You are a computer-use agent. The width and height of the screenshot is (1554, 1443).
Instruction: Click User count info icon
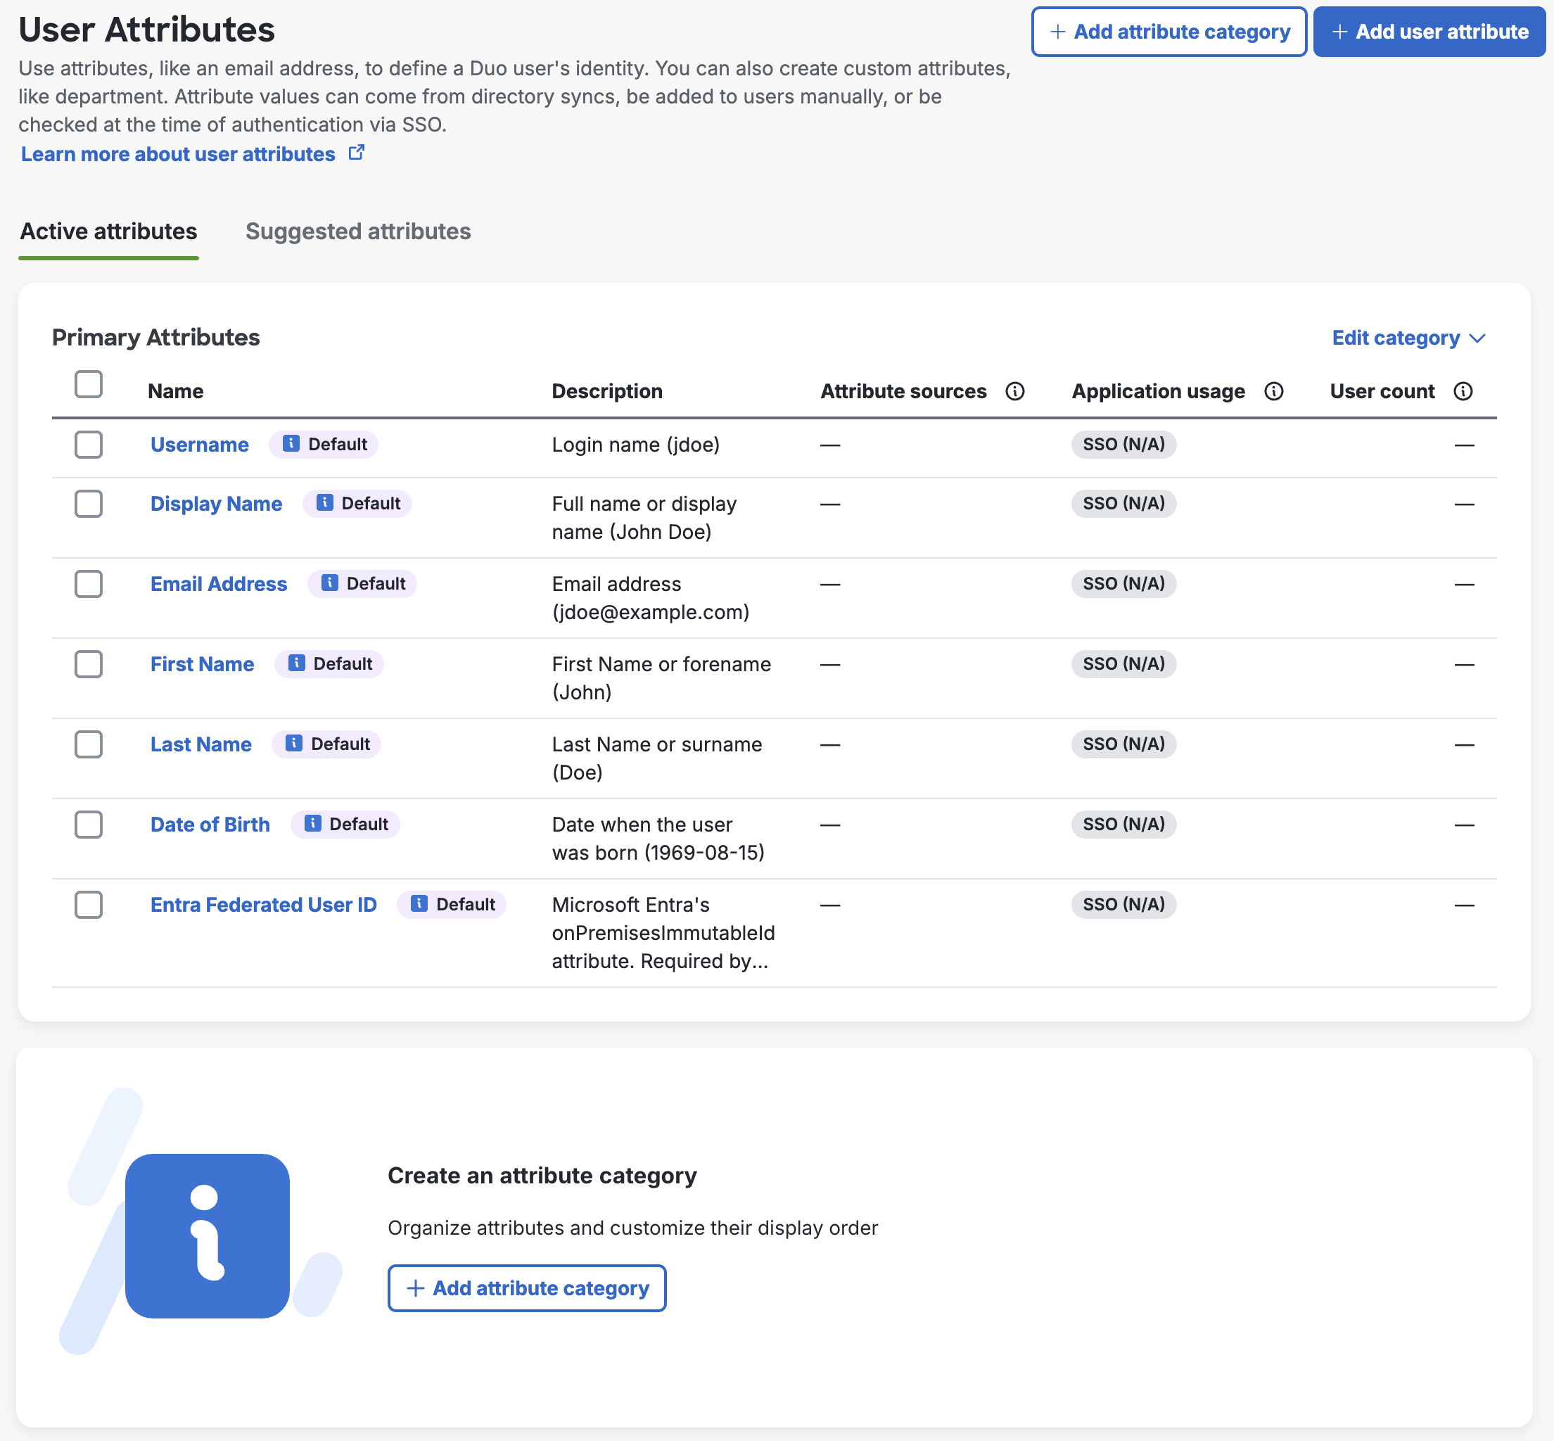[1463, 391]
